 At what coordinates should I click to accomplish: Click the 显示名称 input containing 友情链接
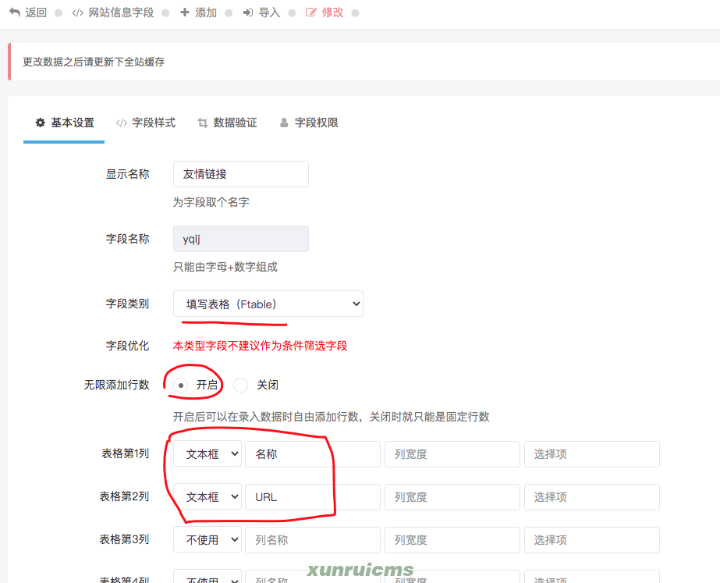[240, 174]
